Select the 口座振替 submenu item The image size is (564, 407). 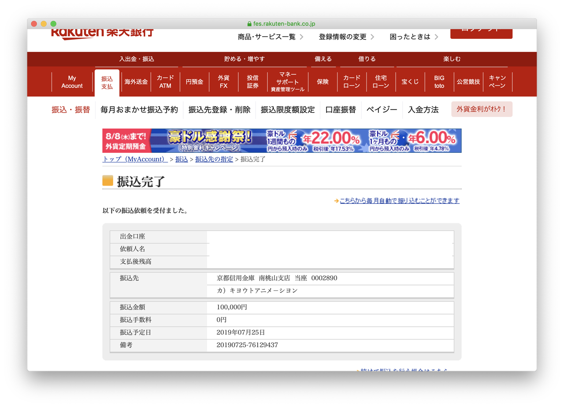[341, 110]
